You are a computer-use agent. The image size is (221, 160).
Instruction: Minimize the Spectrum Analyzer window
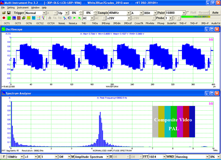(x=207, y=93)
